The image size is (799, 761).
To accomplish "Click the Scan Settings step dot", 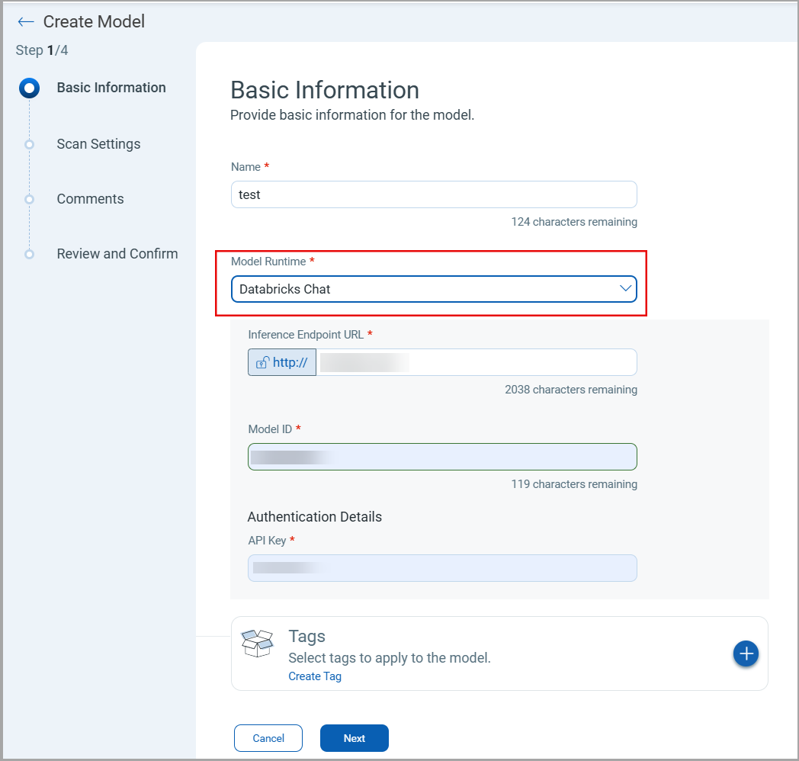I will click(29, 144).
